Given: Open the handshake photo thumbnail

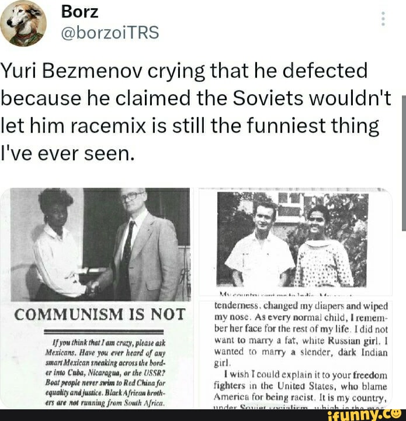Looking at the screenshot, I should coord(100,244).
